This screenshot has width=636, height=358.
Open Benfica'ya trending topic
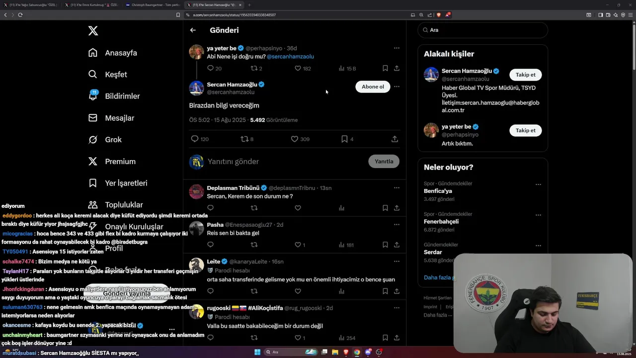pyautogui.click(x=438, y=191)
